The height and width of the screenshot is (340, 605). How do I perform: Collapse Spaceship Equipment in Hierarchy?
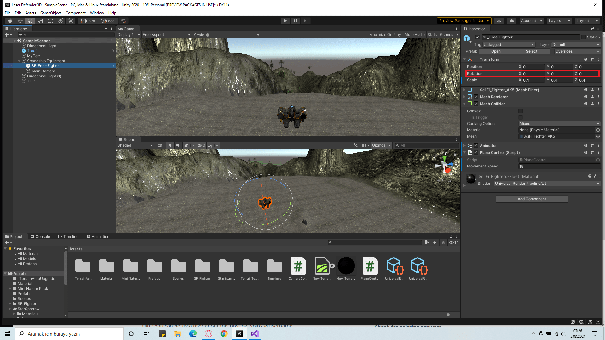point(19,61)
